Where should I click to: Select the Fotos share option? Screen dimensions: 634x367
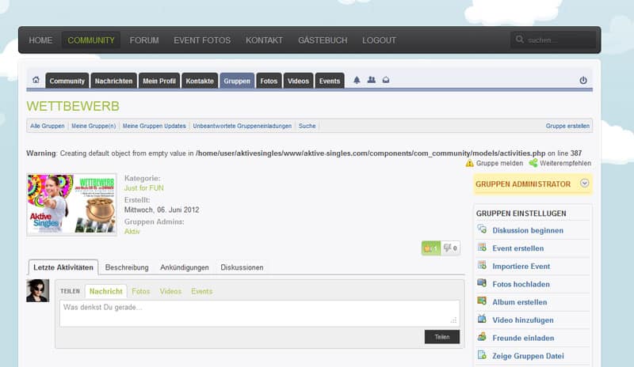(140, 291)
